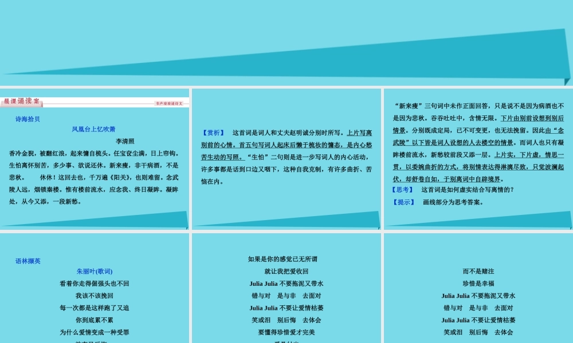Image resolution: width=573 pixels, height=343 pixels.
Task: Click the 书声琅琅诵诗文 label
Action: pos(169,103)
